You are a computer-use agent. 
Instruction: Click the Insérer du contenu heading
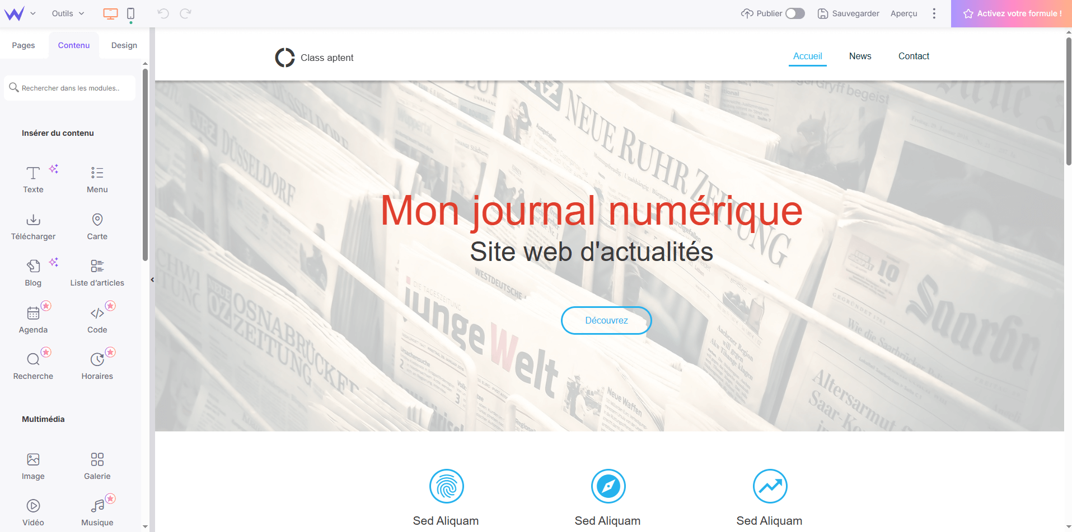[x=58, y=133]
